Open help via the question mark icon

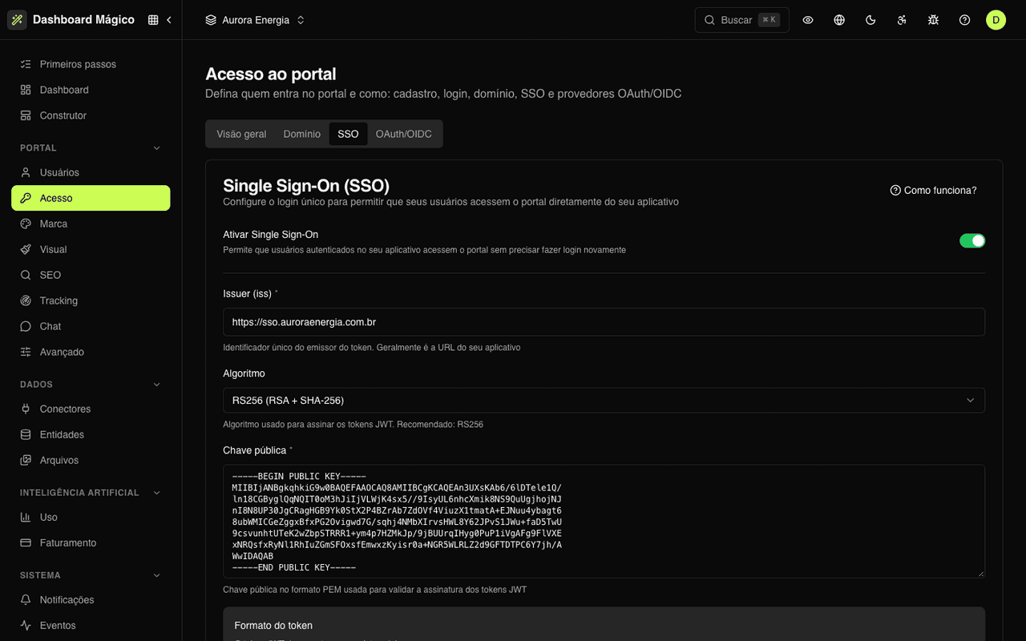pyautogui.click(x=964, y=20)
